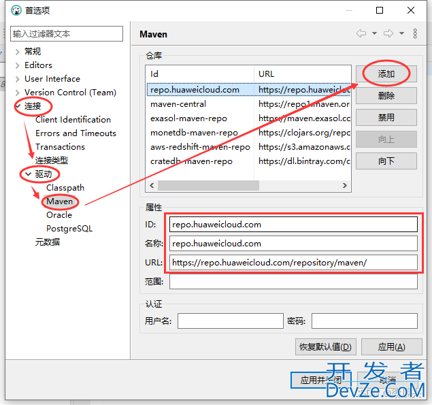Click the 密码 input field
The width and height of the screenshot is (432, 405).
tap(365, 321)
